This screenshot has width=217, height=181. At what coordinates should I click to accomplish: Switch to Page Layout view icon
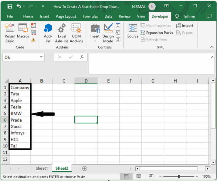(x=138, y=176)
